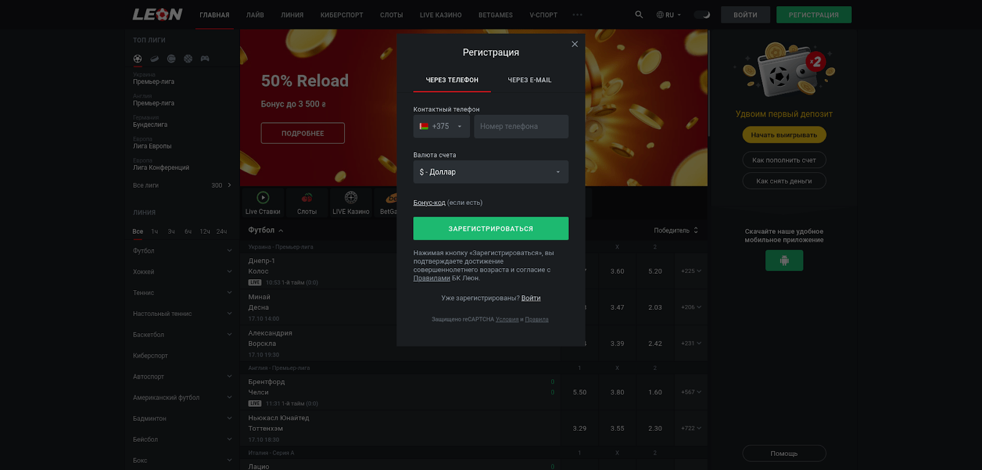Click the РЕГИСТРАЦИЯ header button

814,15
